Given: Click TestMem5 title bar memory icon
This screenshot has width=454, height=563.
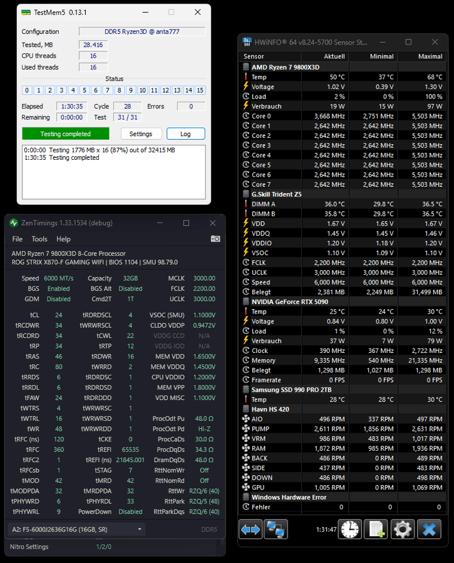Looking at the screenshot, I should pyautogui.click(x=26, y=13).
